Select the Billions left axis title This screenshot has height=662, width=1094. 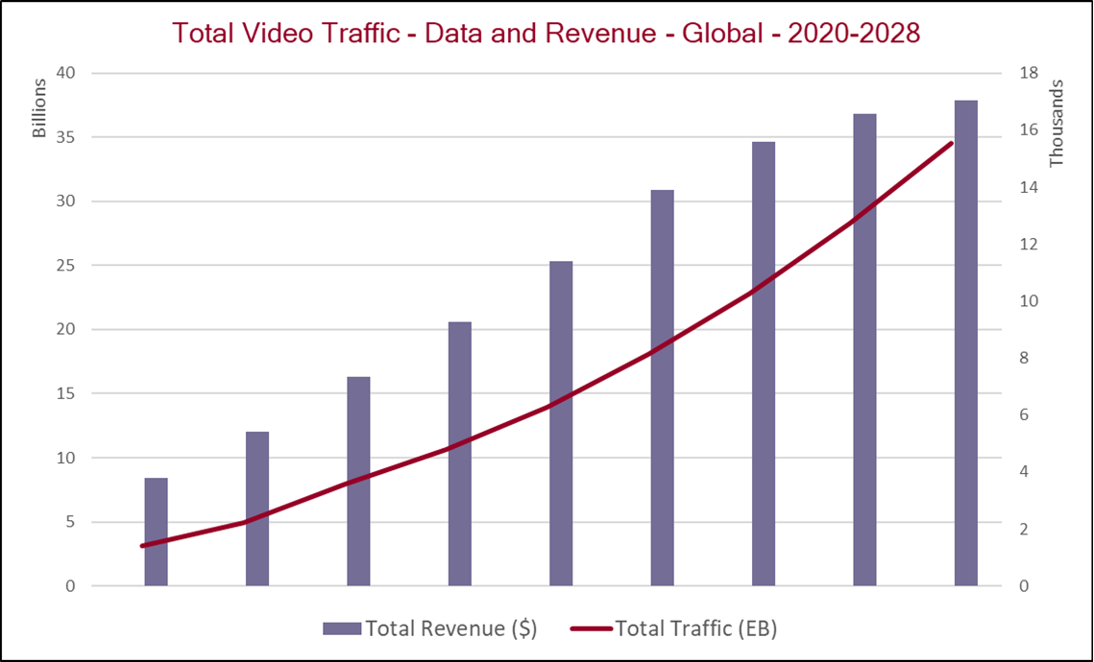coord(39,108)
